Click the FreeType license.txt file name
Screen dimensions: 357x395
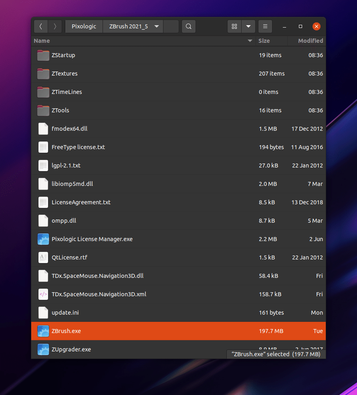pyautogui.click(x=78, y=147)
